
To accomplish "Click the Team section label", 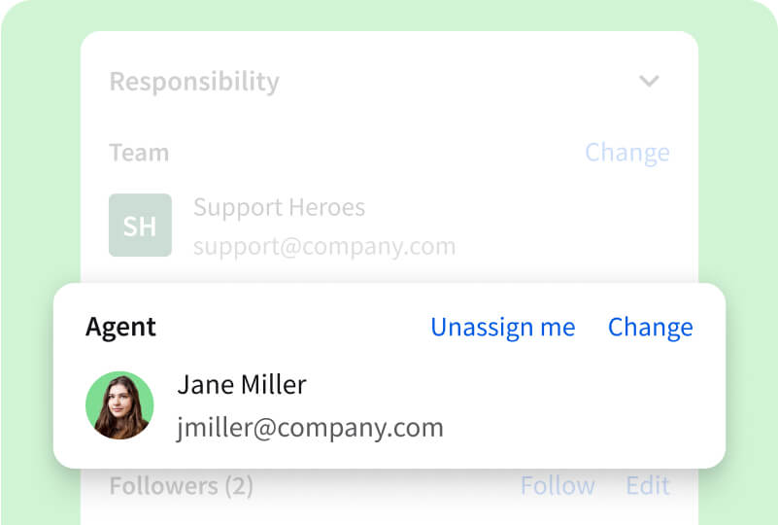I will pos(139,153).
